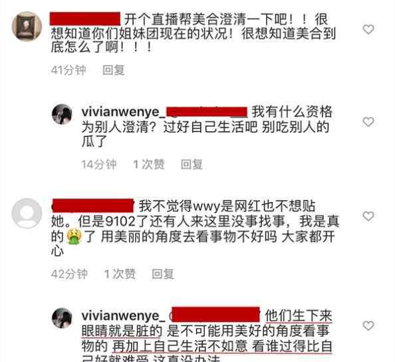Reply to vivianwenye's 14分钟 comment

pos(192,165)
